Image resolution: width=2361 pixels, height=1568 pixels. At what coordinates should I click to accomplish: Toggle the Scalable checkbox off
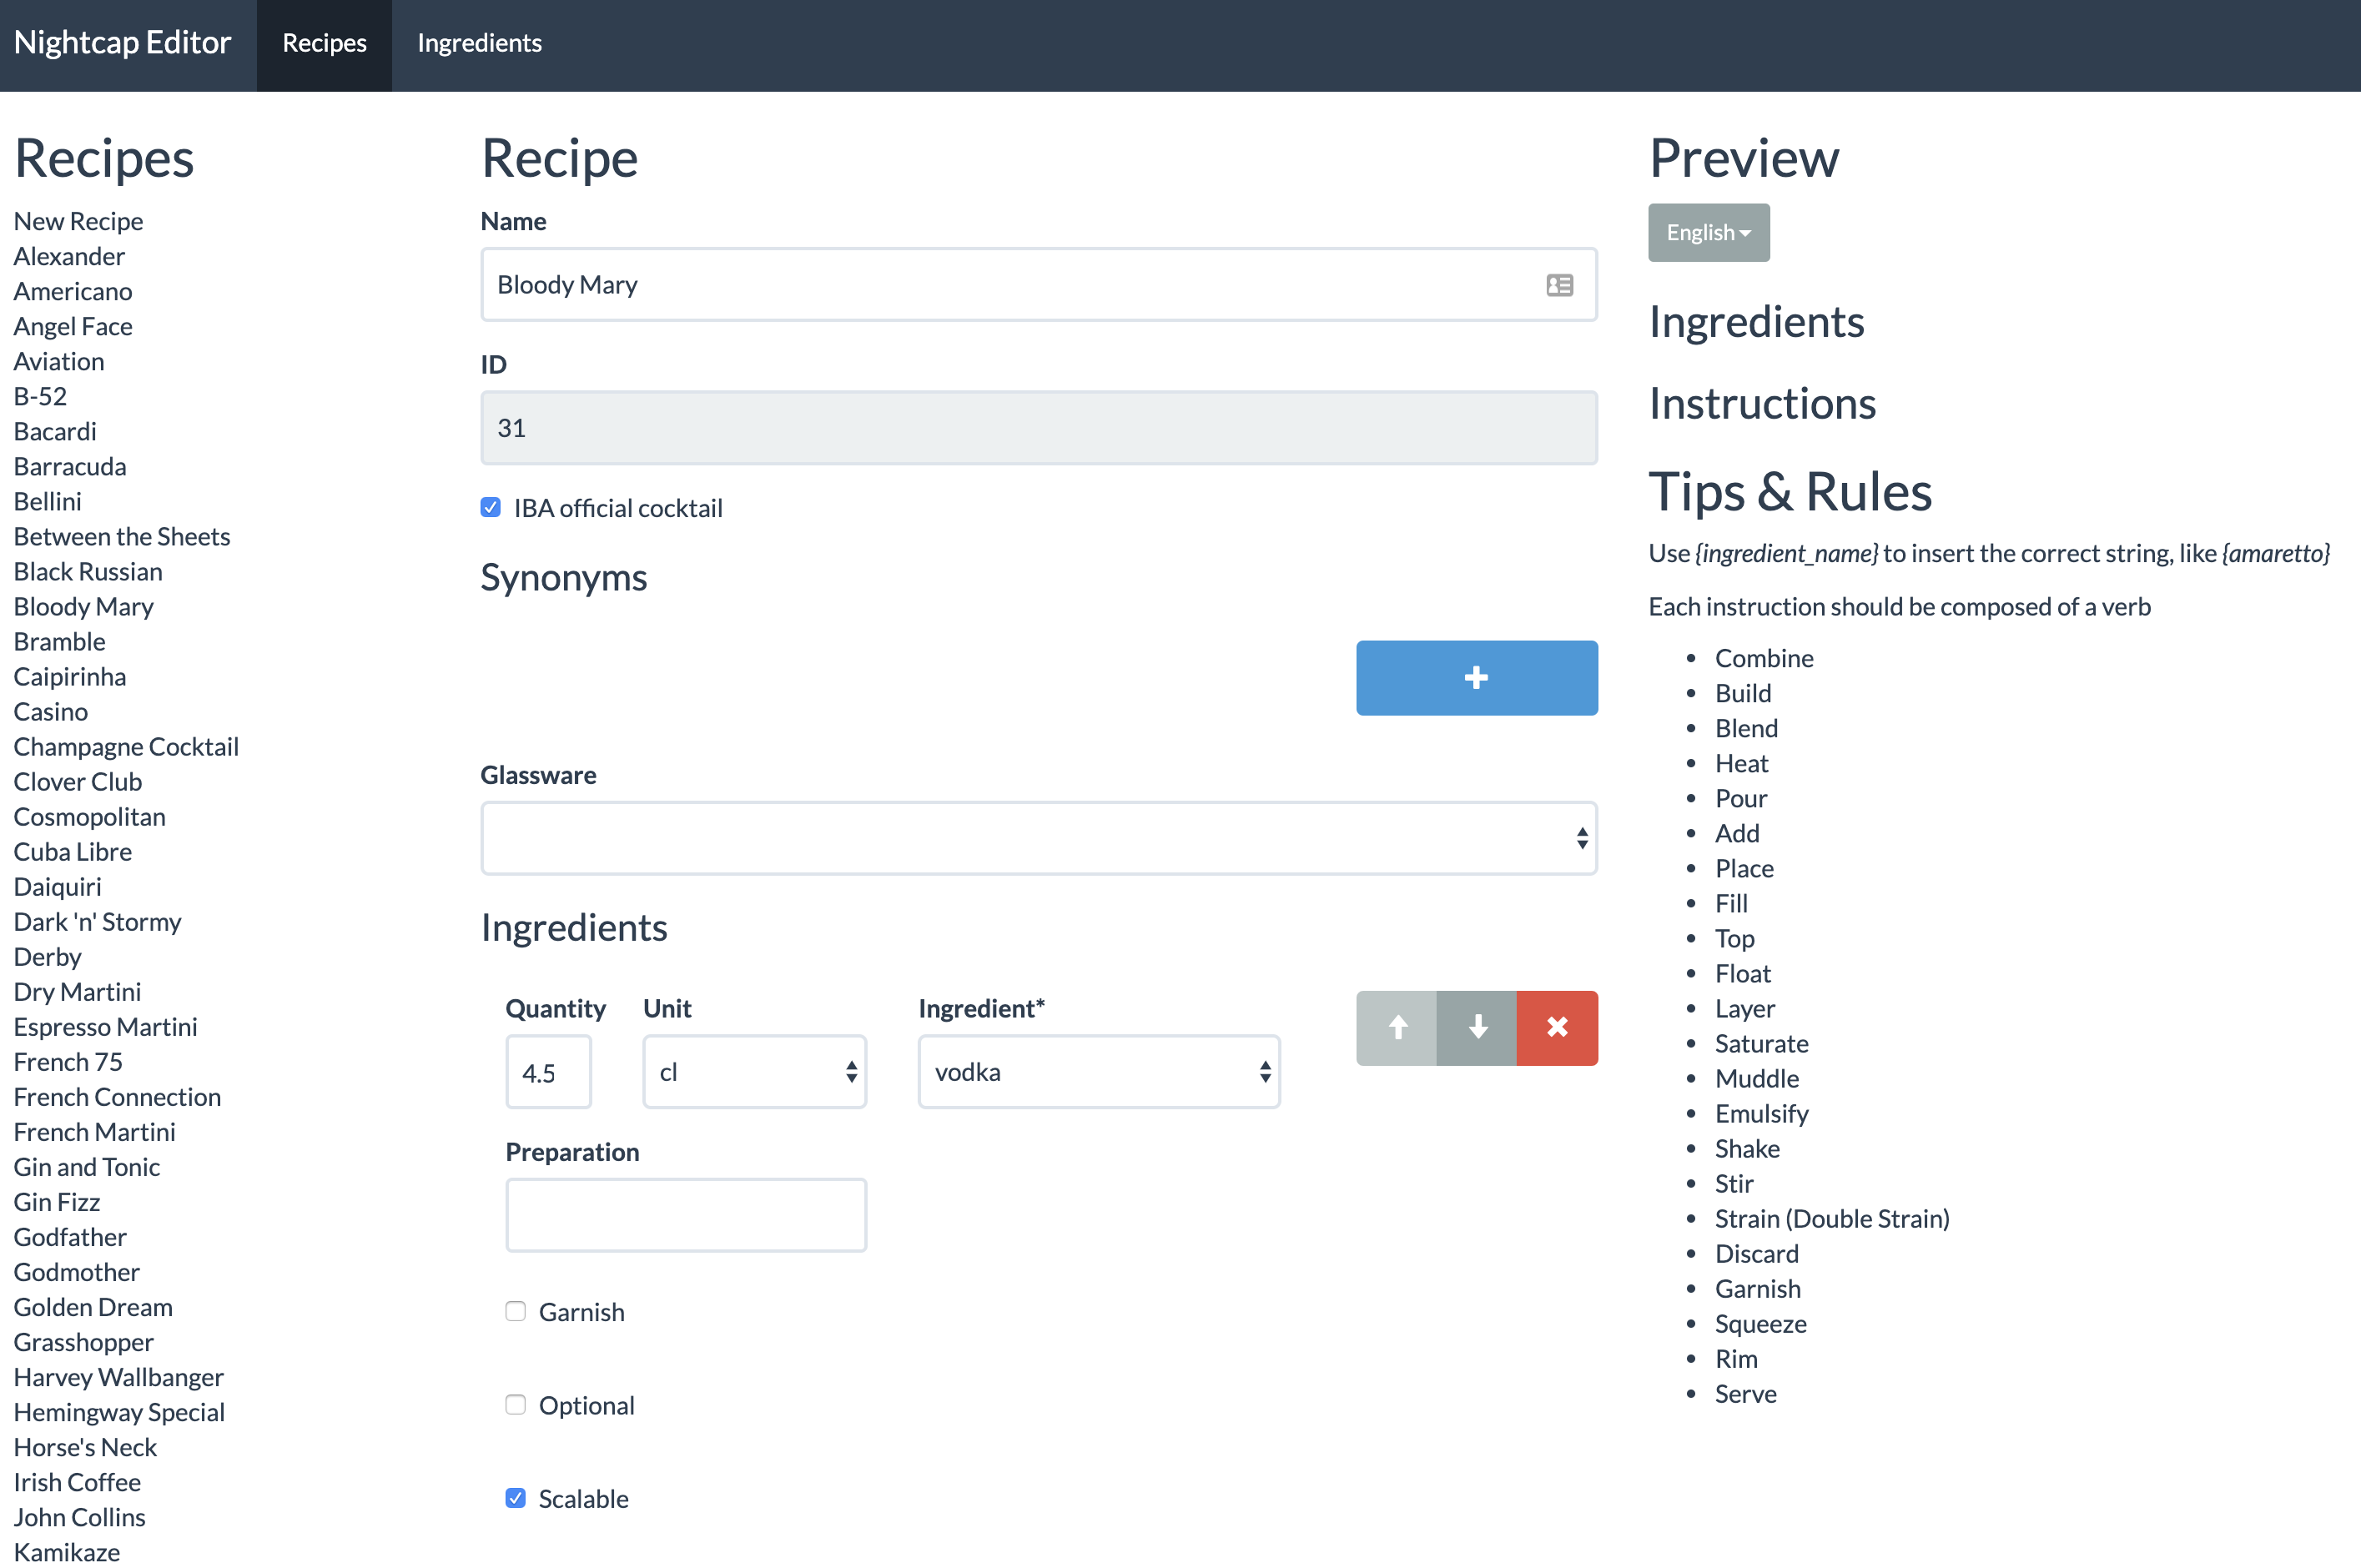tap(516, 1498)
